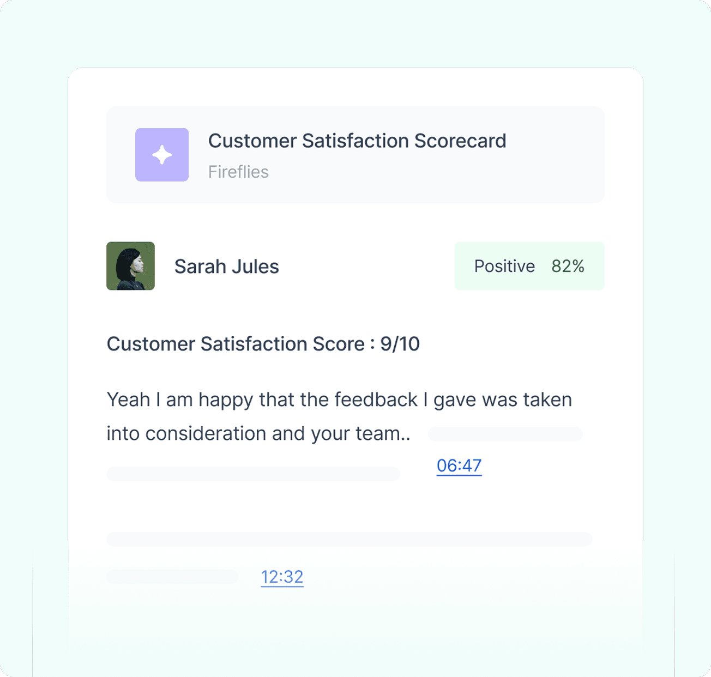Click the Customer Satisfaction Scorecard title
This screenshot has height=677, width=711.
click(357, 141)
